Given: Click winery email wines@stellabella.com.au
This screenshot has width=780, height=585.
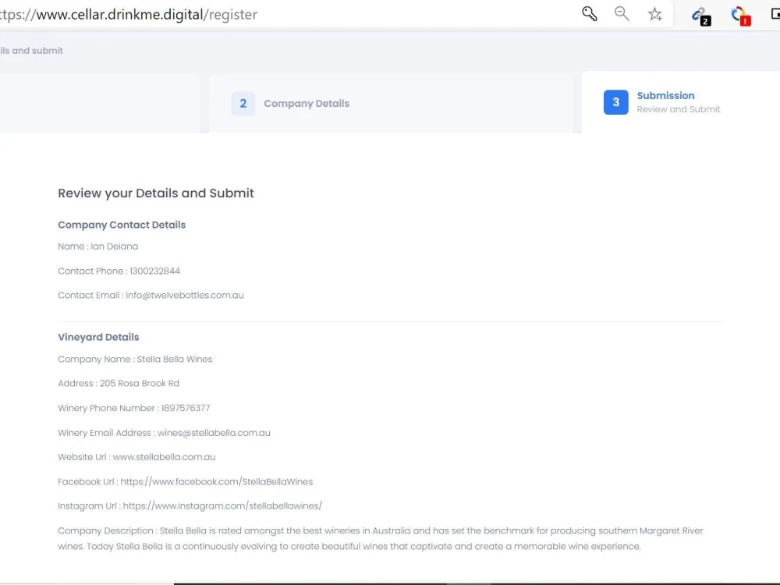Looking at the screenshot, I should (214, 433).
